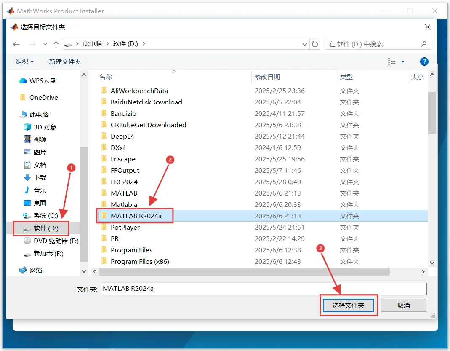Click sidebar scrollbar up arrow

84,75
